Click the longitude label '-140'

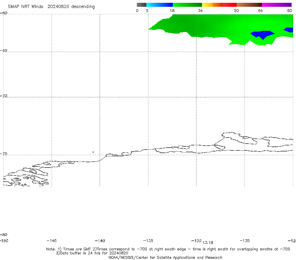click(100, 241)
